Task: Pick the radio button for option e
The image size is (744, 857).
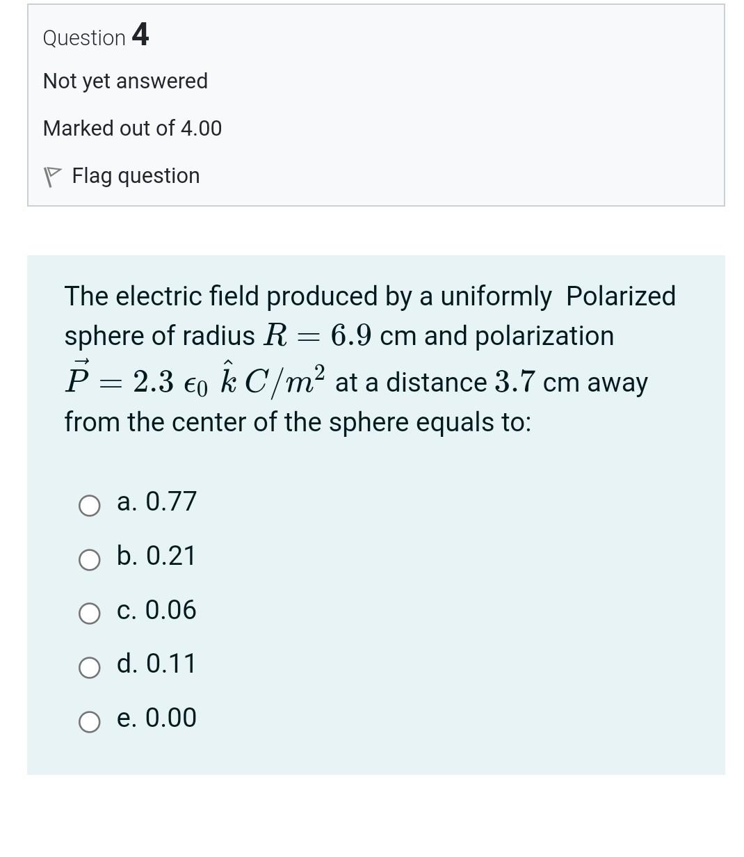Action: 89,722
